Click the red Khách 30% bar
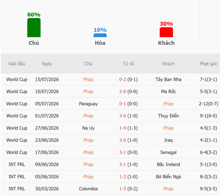 tap(166, 32)
